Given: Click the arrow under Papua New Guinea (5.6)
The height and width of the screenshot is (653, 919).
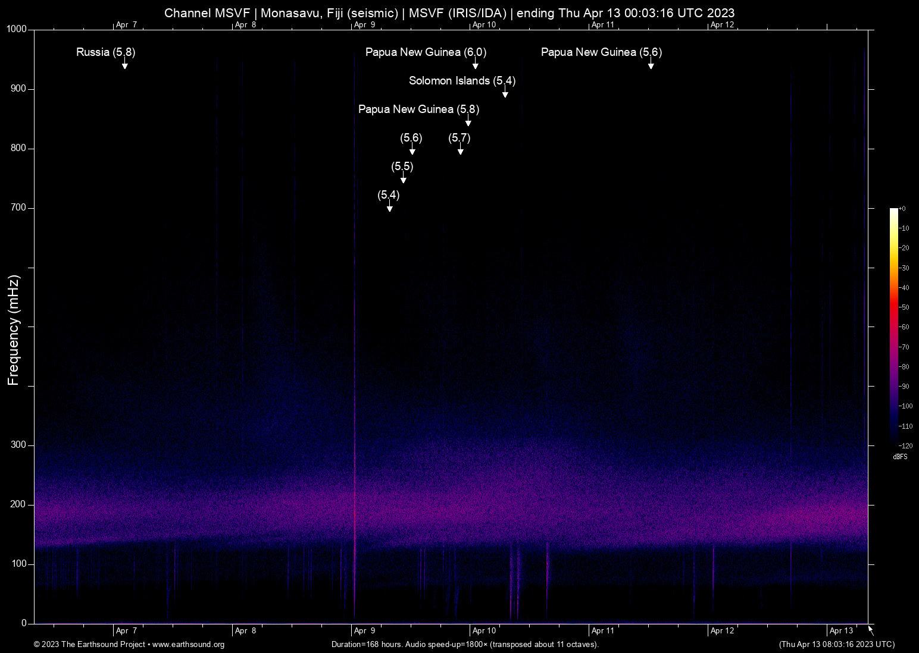Looking at the screenshot, I should [651, 65].
